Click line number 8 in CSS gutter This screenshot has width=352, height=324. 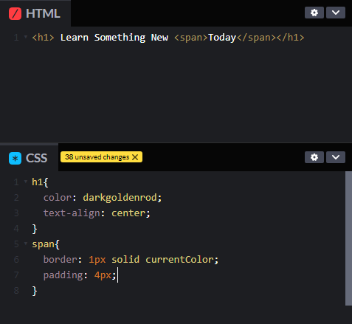coord(16,291)
